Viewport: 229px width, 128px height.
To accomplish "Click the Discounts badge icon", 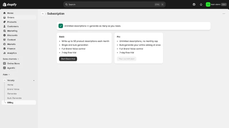I will pos(4,35).
